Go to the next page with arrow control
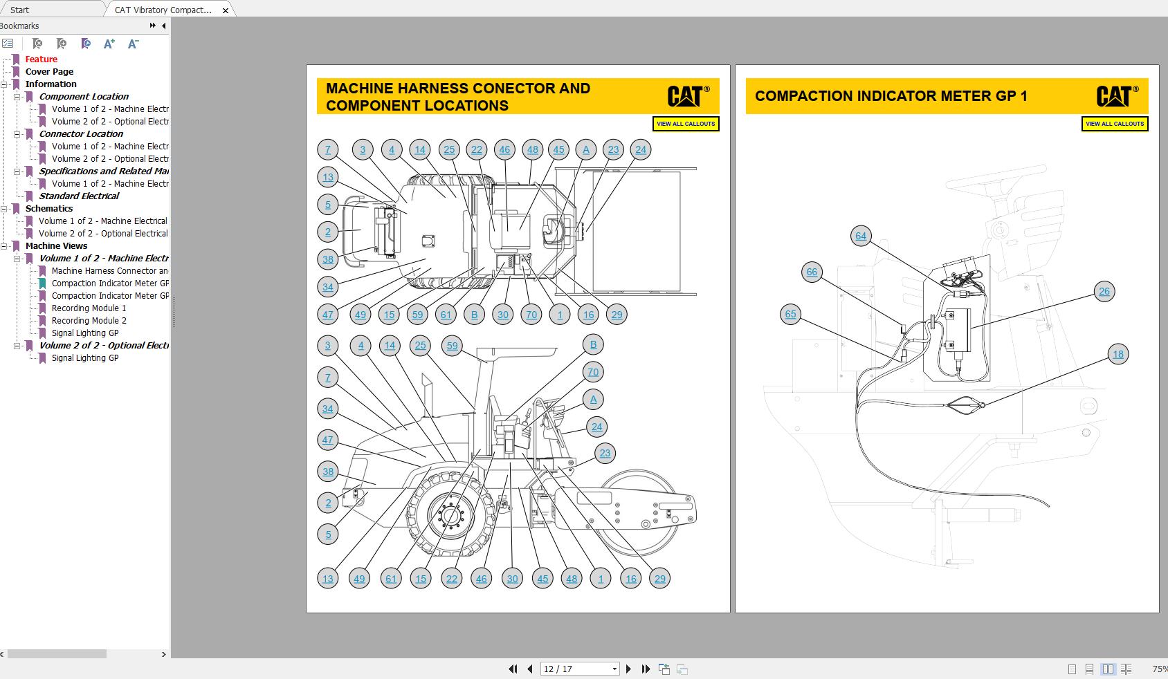 [x=628, y=669]
